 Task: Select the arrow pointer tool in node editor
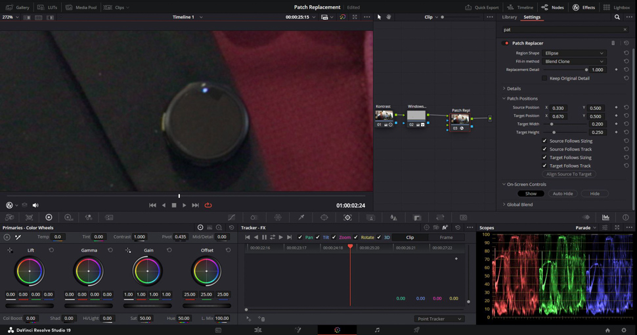click(x=379, y=17)
